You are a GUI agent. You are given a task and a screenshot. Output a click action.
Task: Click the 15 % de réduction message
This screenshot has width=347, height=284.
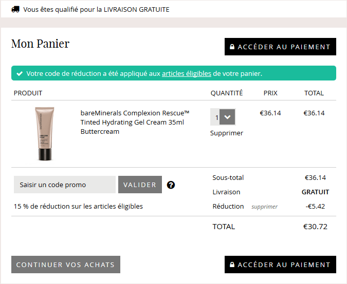tap(78, 206)
